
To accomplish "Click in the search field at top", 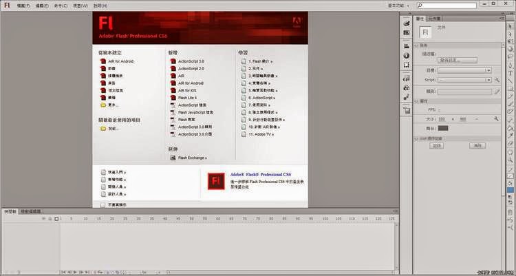I will (447, 6).
